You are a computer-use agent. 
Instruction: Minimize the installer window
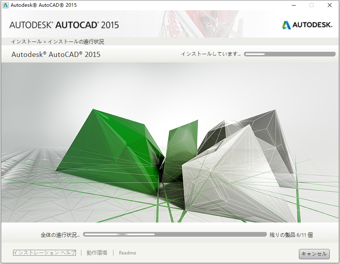(294, 5)
